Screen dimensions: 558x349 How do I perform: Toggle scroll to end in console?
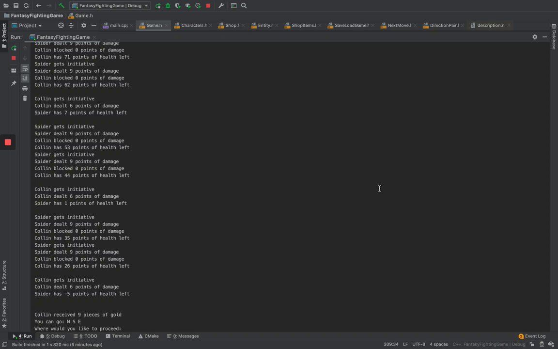[25, 79]
